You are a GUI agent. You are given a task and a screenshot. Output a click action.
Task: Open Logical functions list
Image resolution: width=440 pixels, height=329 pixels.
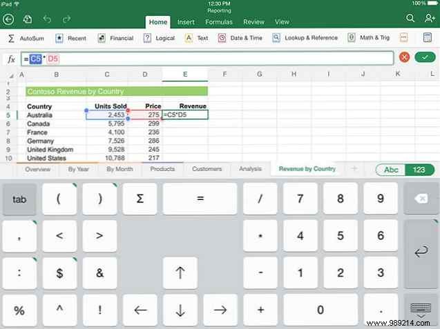[x=159, y=38]
